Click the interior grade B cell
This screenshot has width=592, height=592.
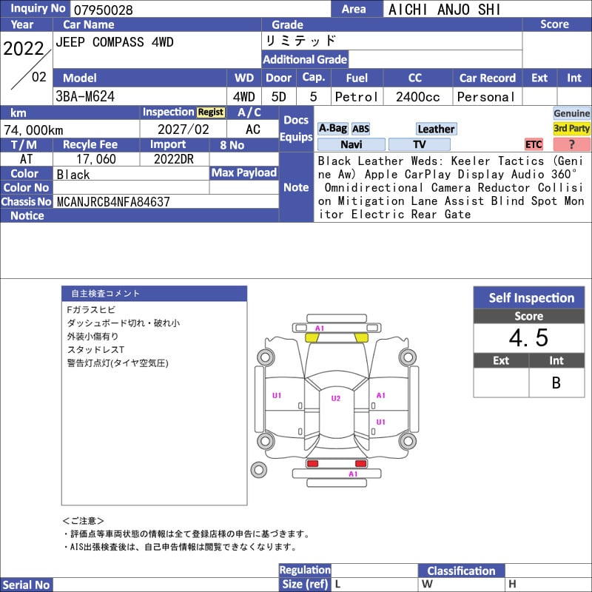[556, 383]
